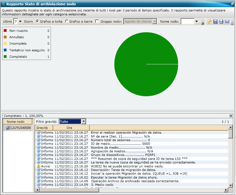
Task: Open the print report icon
Action: click(222, 21)
